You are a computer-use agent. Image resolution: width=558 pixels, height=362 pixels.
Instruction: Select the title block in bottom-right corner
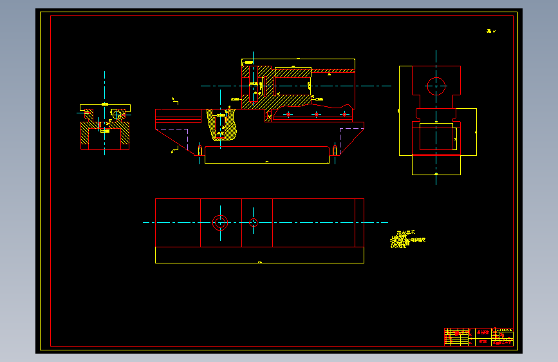[479, 337]
